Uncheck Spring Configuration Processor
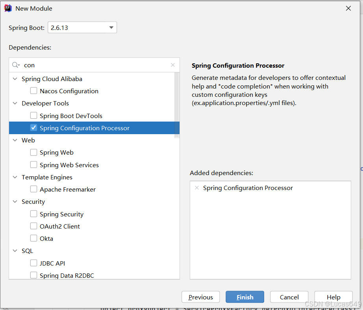Viewport: 363px width, 310px height. pyautogui.click(x=33, y=128)
